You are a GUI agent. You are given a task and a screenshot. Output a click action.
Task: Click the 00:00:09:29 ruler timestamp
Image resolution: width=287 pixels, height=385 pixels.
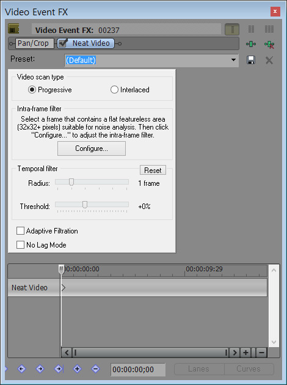[x=204, y=269]
